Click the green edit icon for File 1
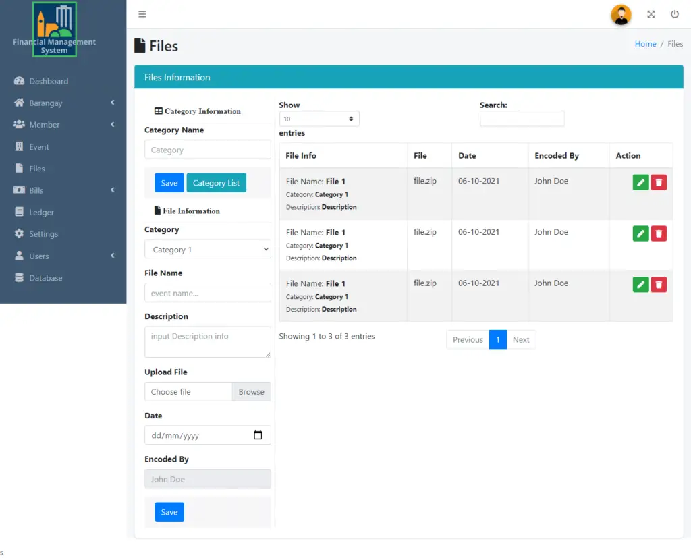The width and height of the screenshot is (691, 558). tap(640, 182)
